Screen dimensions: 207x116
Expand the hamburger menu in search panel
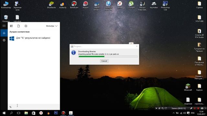[x=4, y=26]
